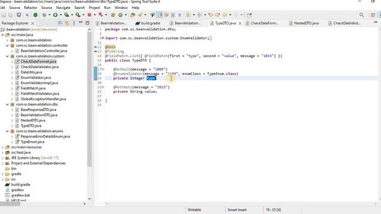Click the magnifier Quick Access search icon
Screen dimensions: 381x214
[361, 15]
